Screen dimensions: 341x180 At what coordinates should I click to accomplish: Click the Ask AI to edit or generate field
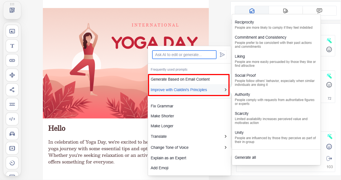pyautogui.click(x=184, y=55)
